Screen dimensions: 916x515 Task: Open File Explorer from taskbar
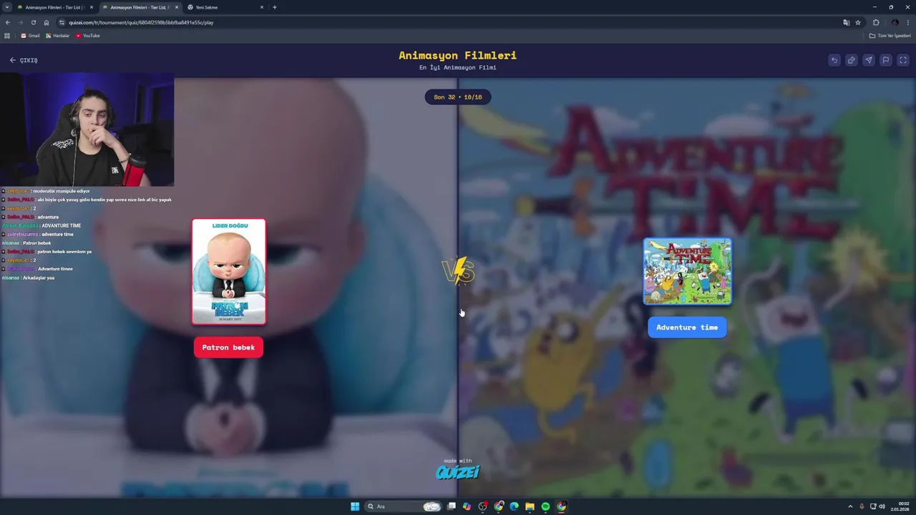tap(530, 506)
